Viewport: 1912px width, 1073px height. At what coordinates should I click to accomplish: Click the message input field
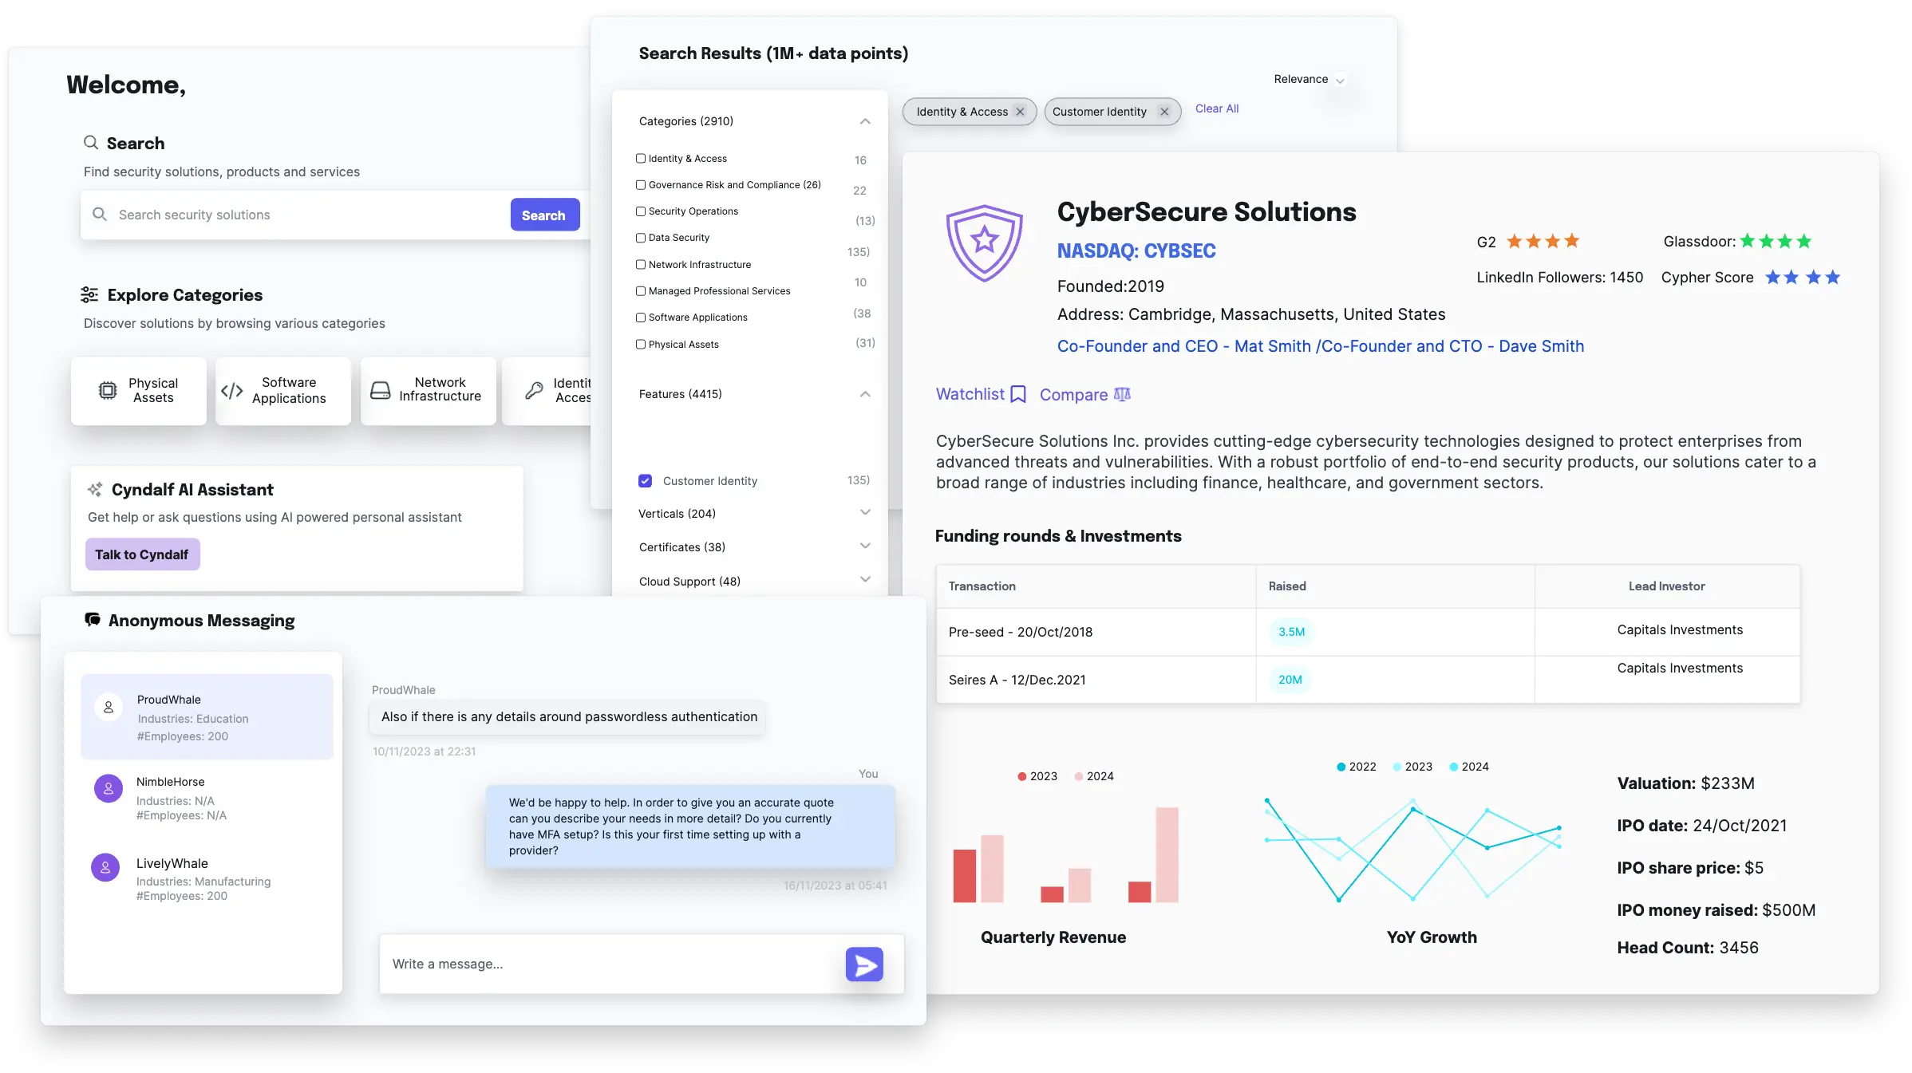point(613,964)
